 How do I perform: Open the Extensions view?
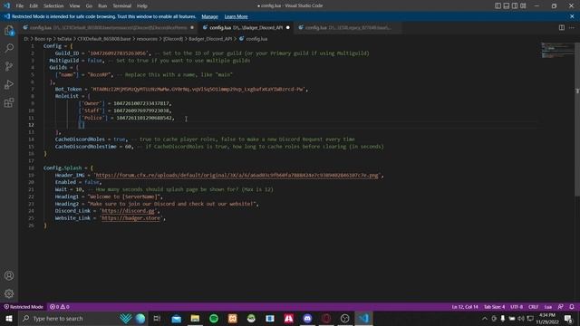point(9,102)
